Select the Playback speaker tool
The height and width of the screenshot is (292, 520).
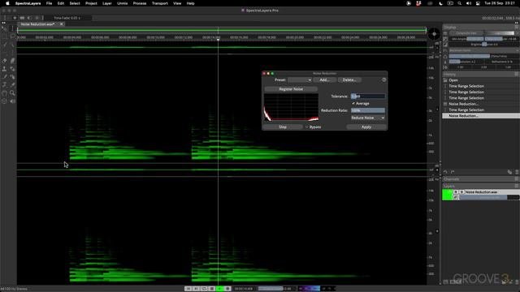pos(12,101)
